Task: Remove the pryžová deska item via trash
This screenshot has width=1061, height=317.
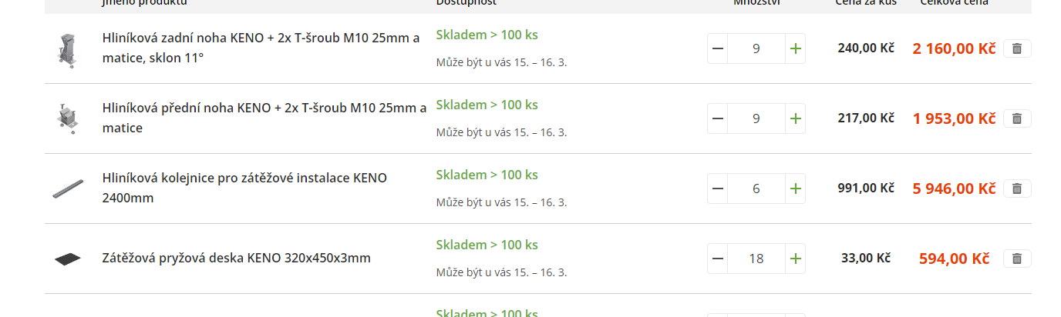Action: (x=1017, y=259)
